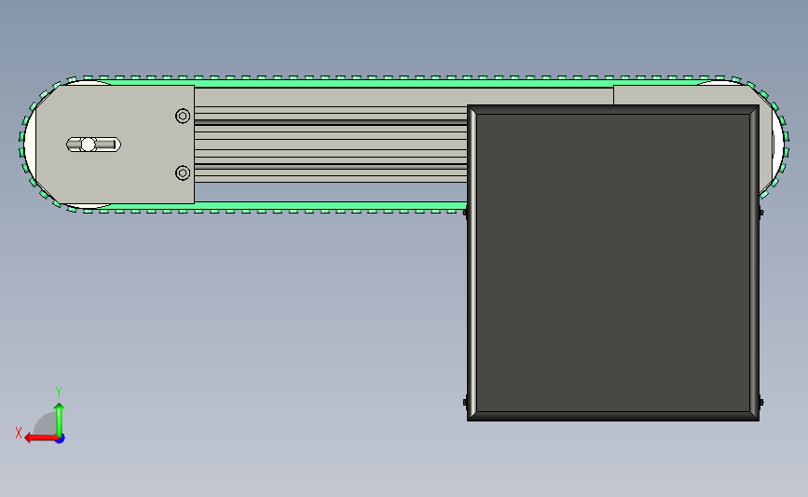This screenshot has width=808, height=497.
Task: Select the green conveyor belt top run
Action: 402,82
